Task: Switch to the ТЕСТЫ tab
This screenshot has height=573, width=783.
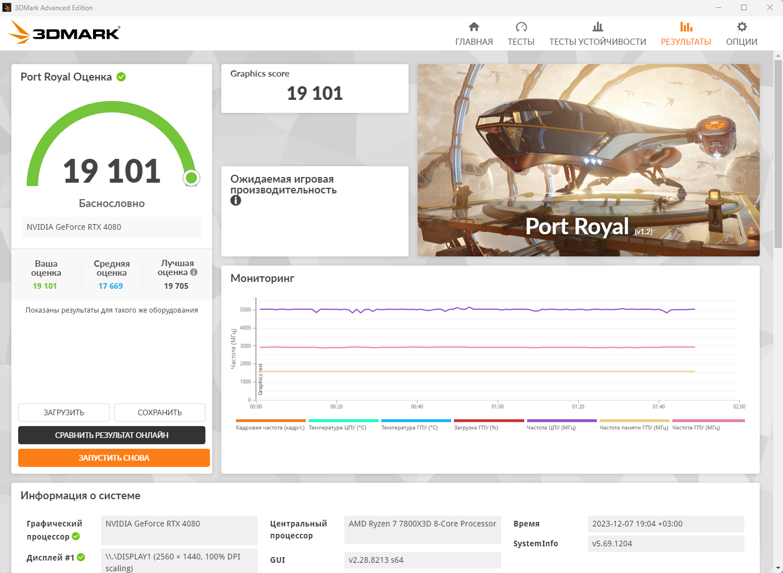Action: 521,34
